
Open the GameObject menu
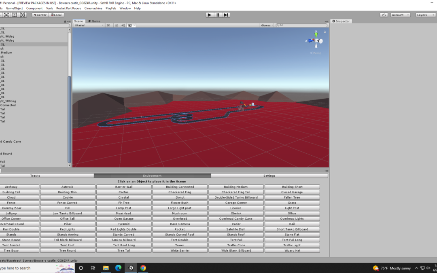pyautogui.click(x=15, y=8)
